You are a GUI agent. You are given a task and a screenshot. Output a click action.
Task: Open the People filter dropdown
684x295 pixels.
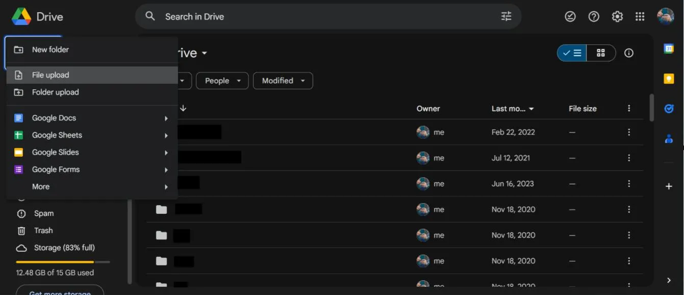(x=222, y=81)
